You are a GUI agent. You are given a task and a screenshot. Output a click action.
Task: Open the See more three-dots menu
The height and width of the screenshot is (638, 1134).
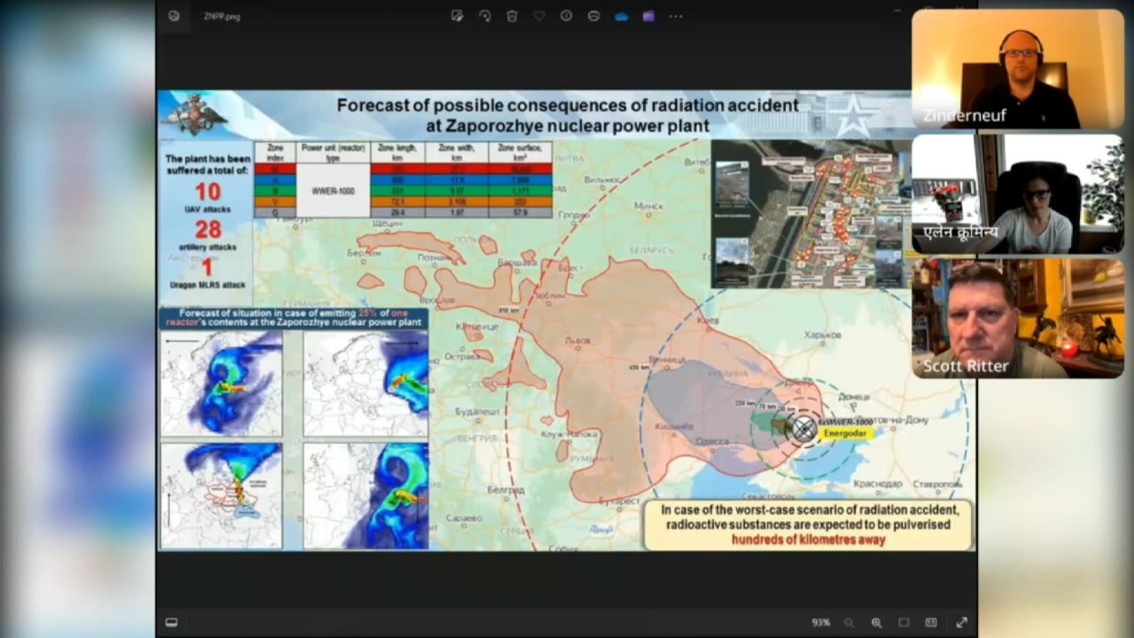point(676,16)
